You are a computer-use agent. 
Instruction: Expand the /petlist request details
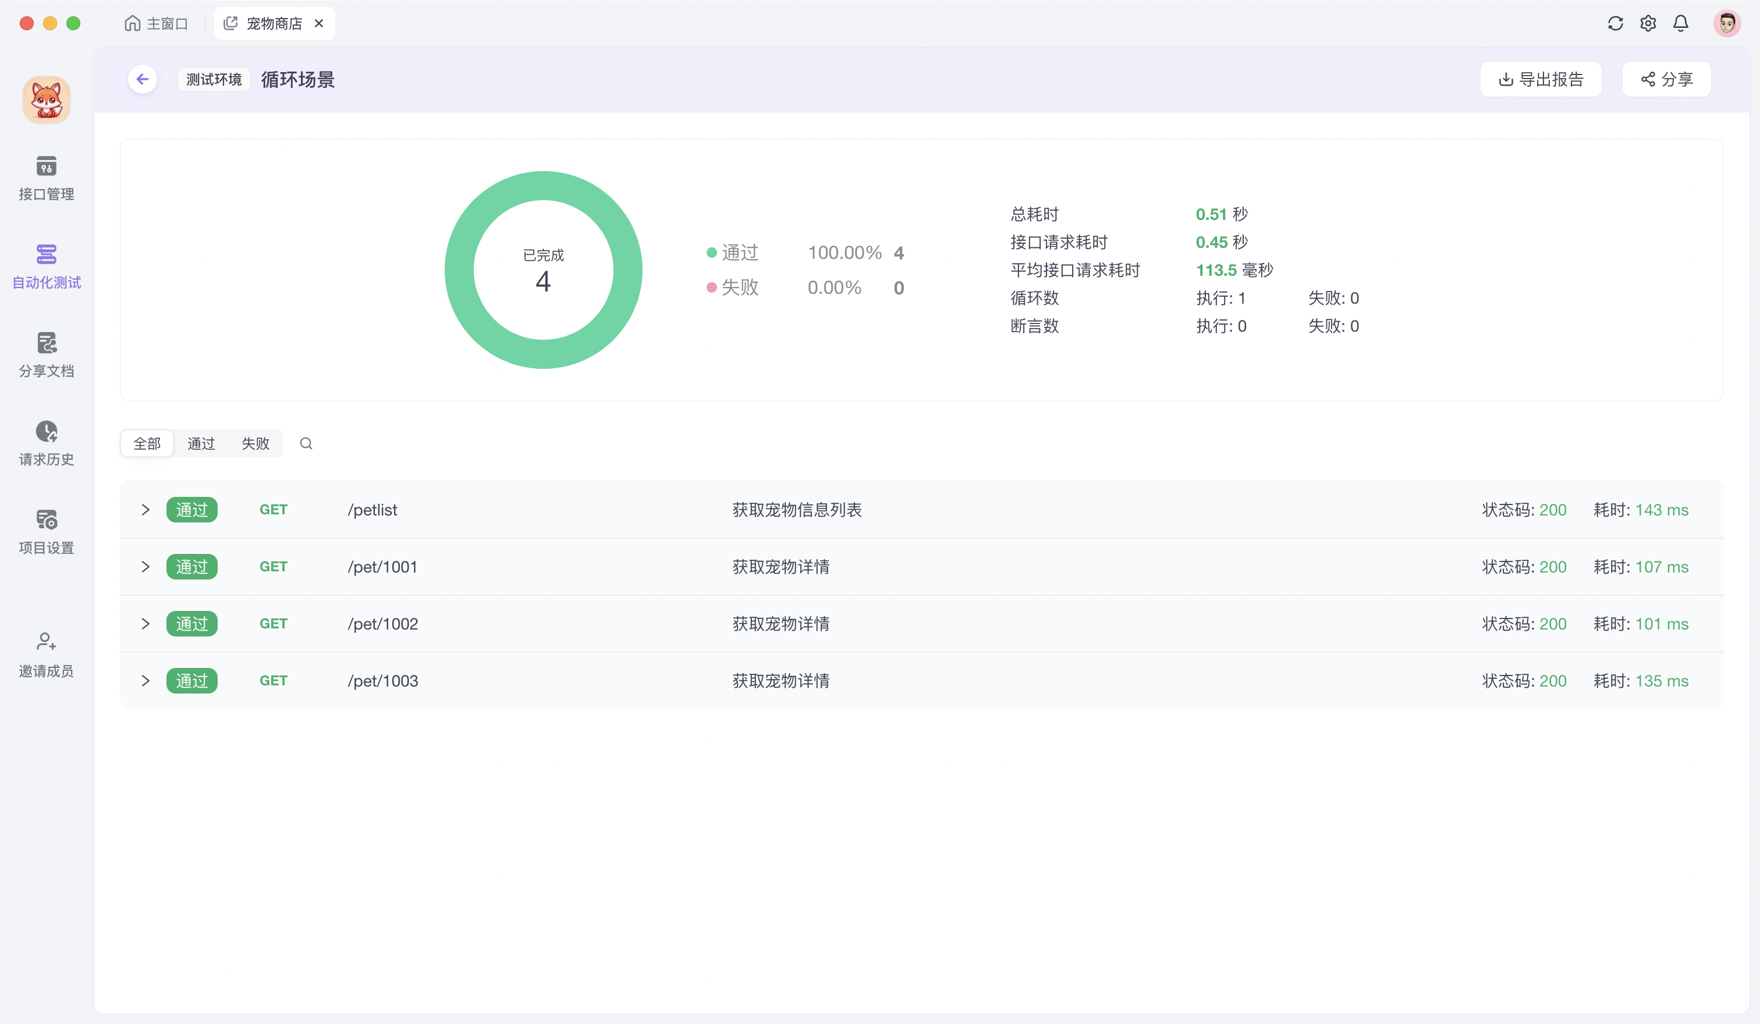tap(146, 510)
